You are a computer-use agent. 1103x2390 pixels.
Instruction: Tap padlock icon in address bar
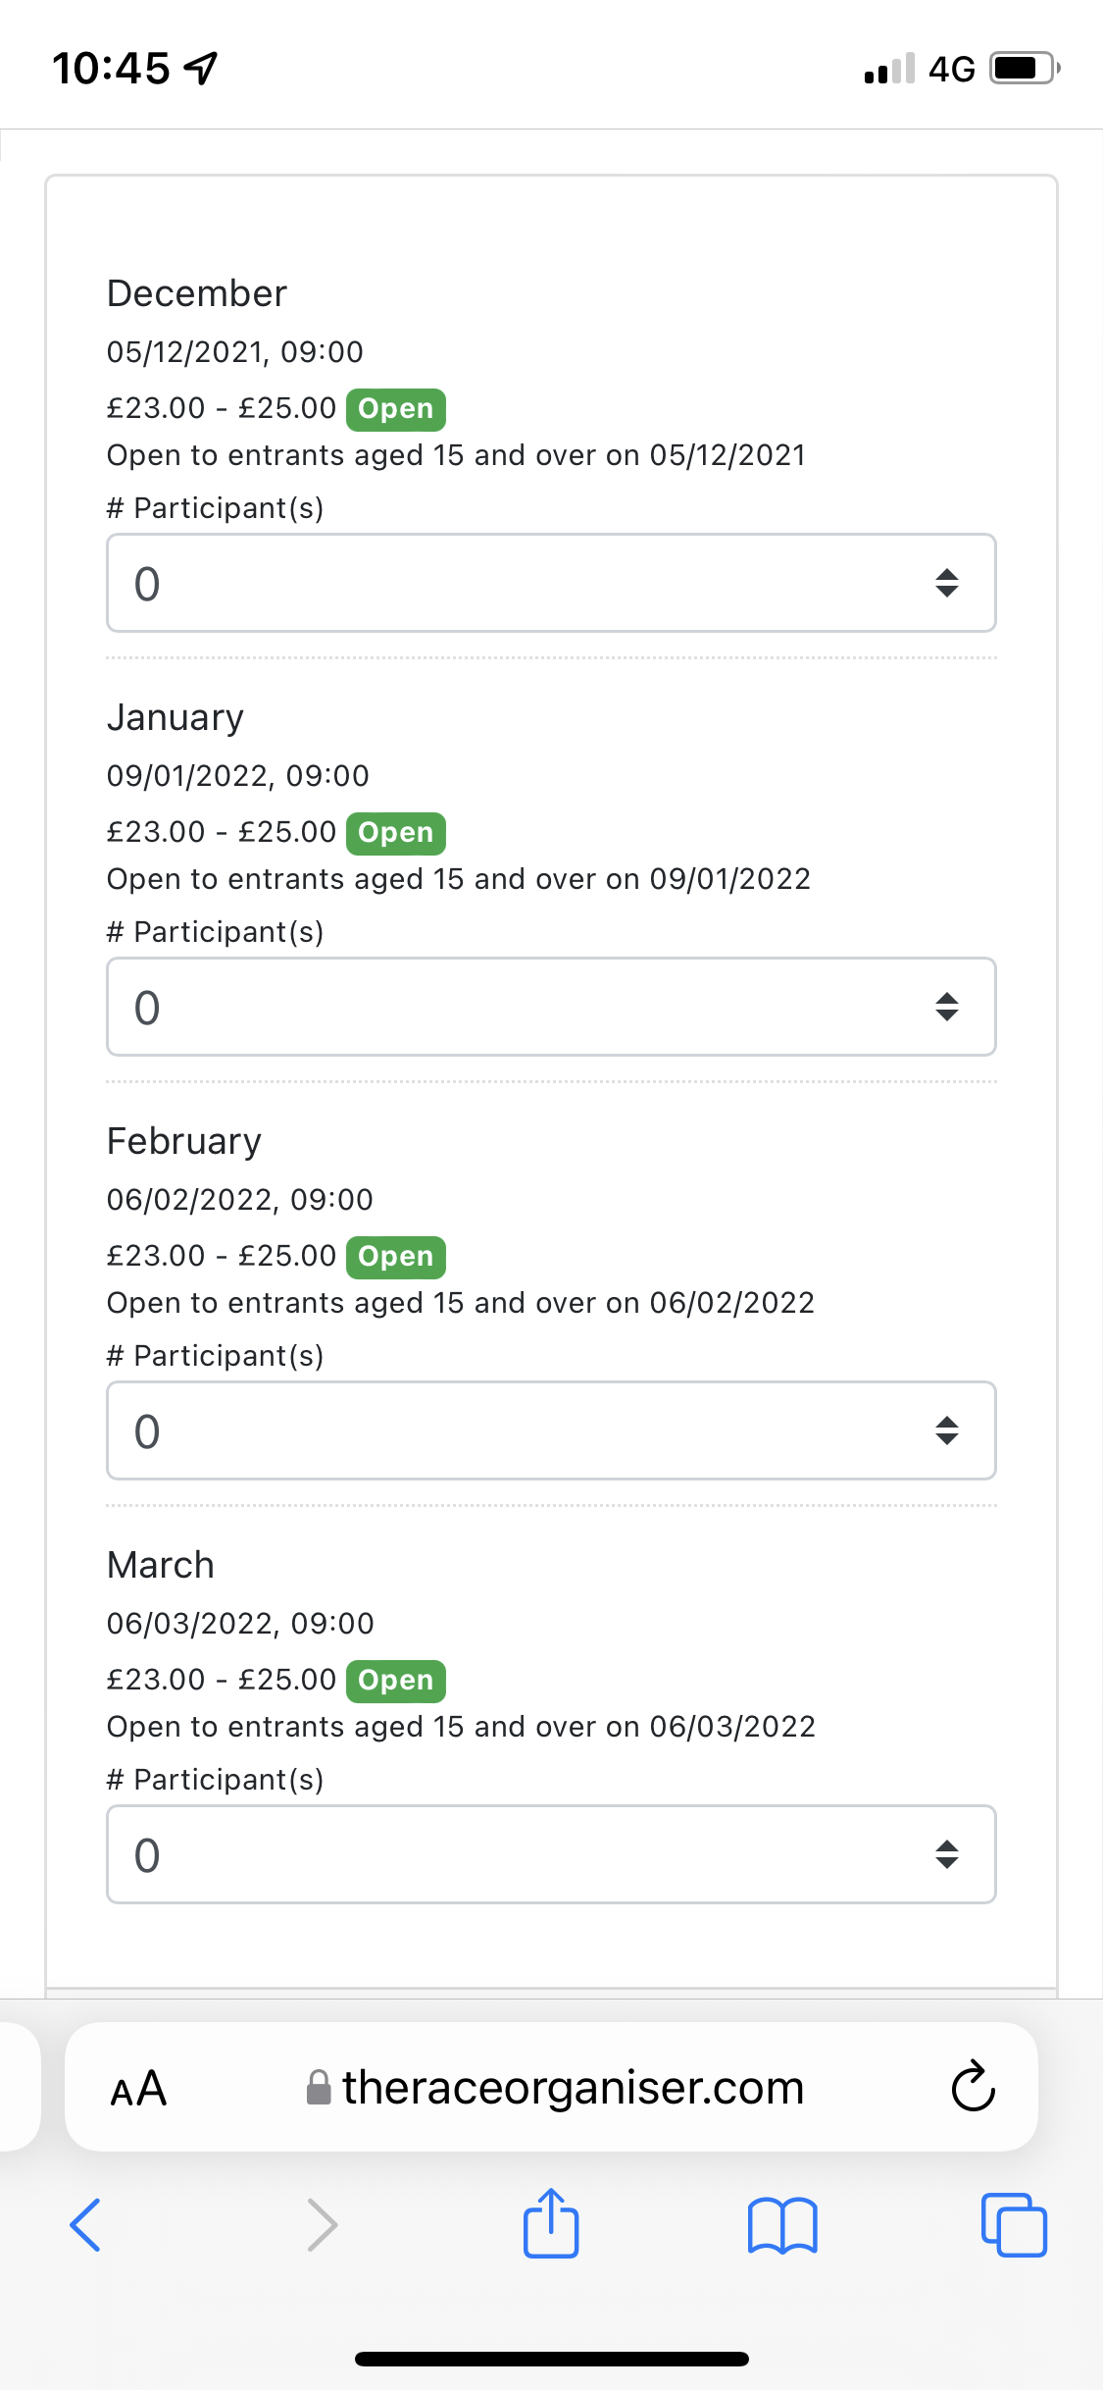tap(319, 2088)
